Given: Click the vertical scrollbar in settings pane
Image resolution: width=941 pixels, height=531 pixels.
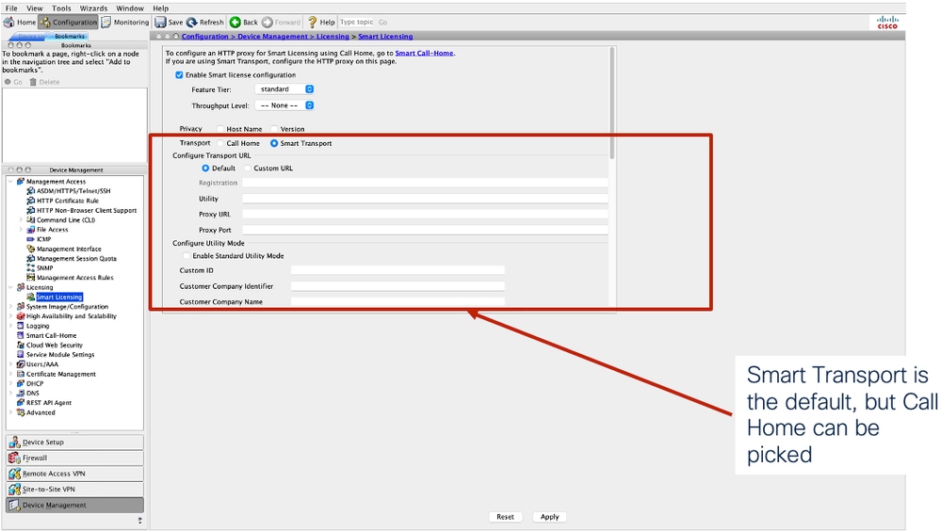Looking at the screenshot, I should (x=612, y=104).
